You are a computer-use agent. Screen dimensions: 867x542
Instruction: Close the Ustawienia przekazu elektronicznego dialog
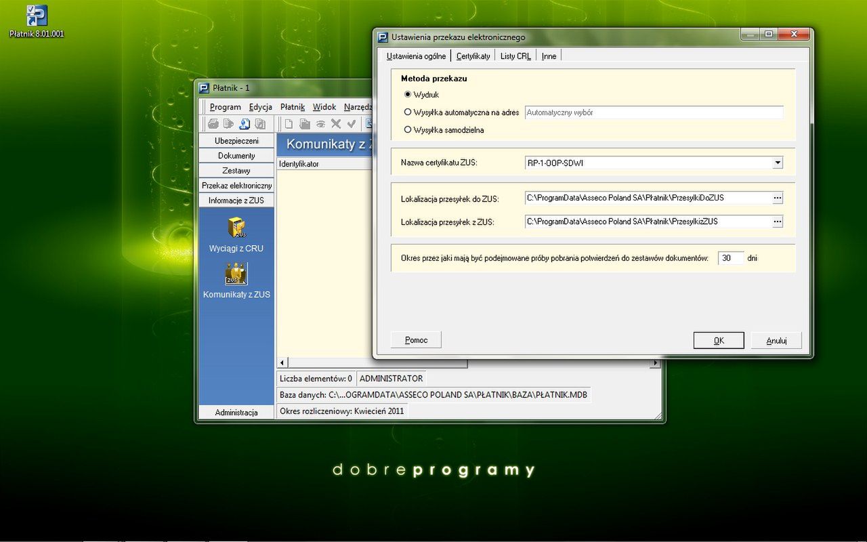point(793,34)
